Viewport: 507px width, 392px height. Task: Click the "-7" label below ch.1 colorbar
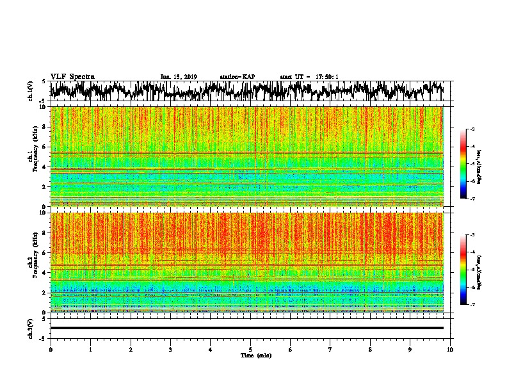[x=472, y=199]
